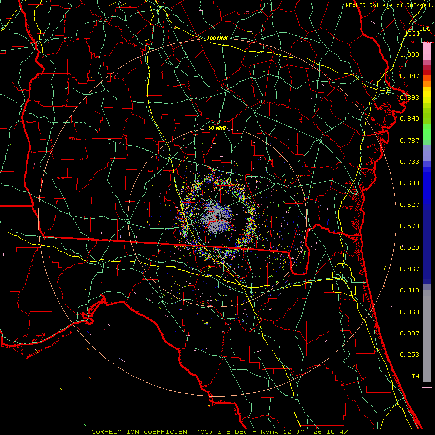Image resolution: width=435 pixels, height=435 pixels.
Task: Click the 100 NMI range ring label
Action: (217, 38)
